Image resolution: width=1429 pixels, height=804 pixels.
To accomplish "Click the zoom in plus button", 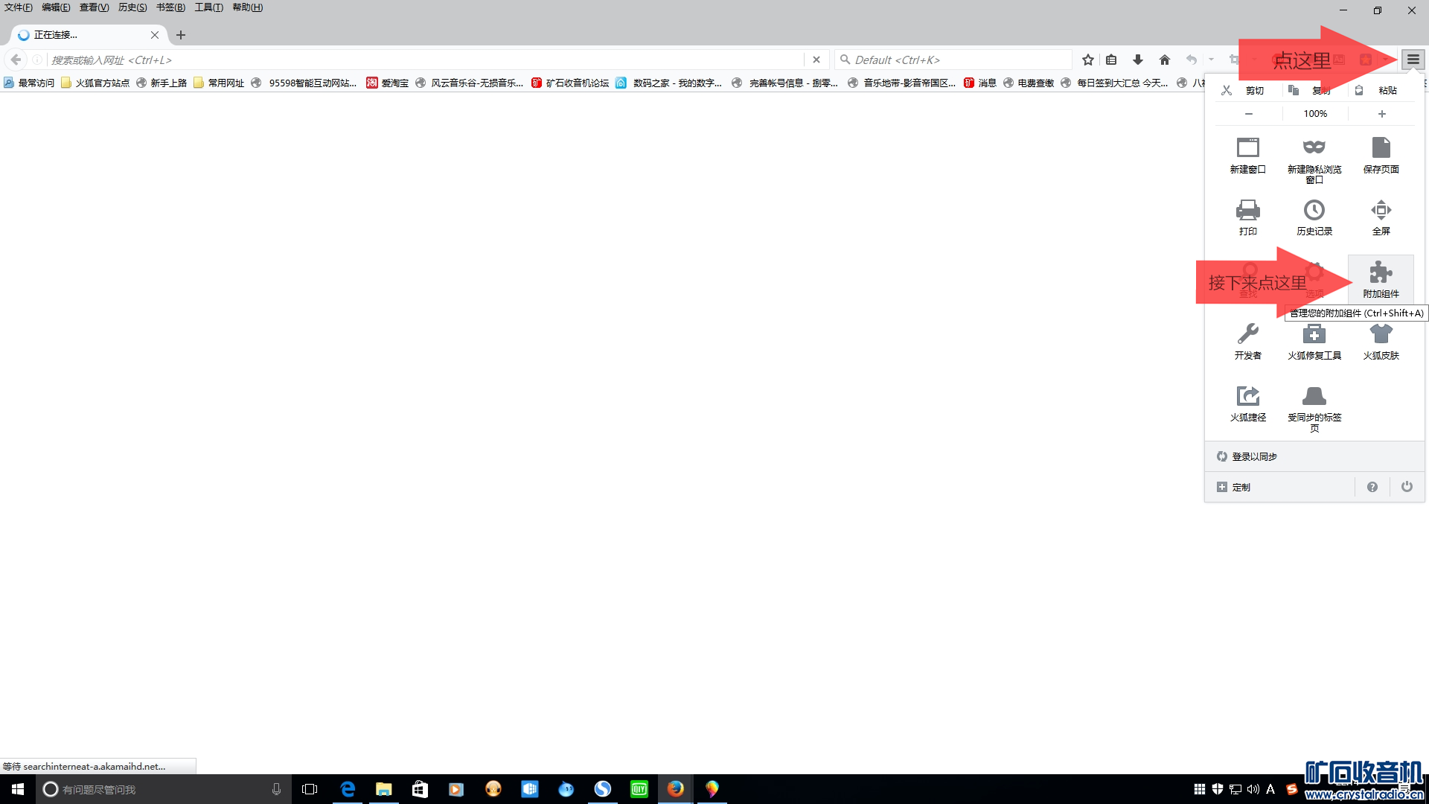I will pyautogui.click(x=1381, y=114).
